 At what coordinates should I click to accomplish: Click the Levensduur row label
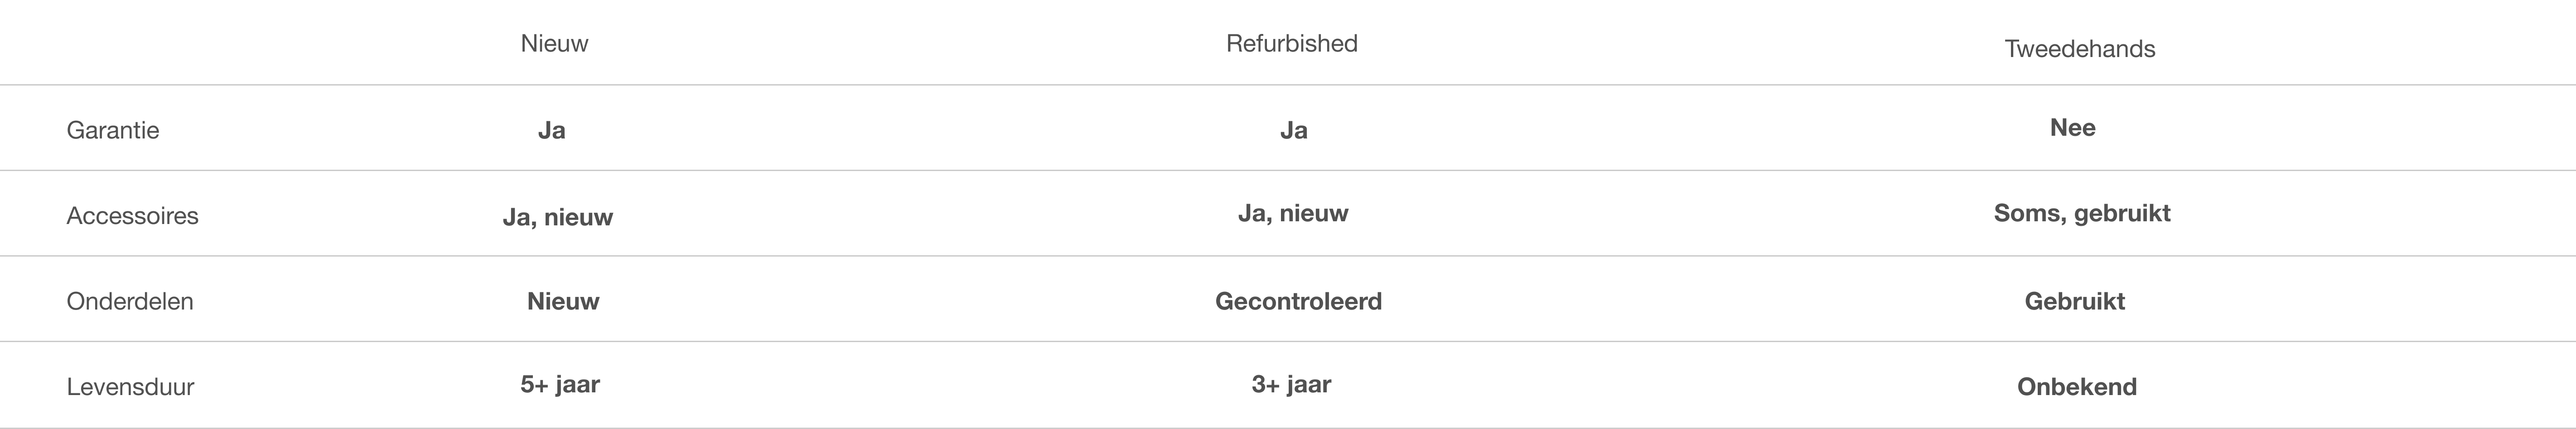pyautogui.click(x=130, y=387)
